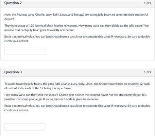Click the 1 pts label of Question 3
The width and height of the screenshot is (155, 136).
pyautogui.click(x=147, y=72)
